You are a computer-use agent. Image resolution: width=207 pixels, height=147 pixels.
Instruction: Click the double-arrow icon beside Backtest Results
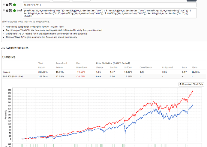coord(3,48)
